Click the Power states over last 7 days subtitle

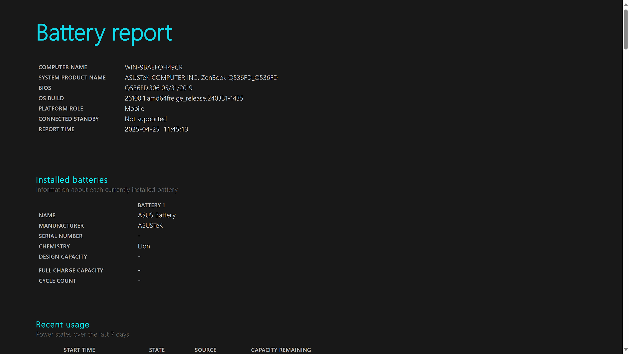point(82,334)
